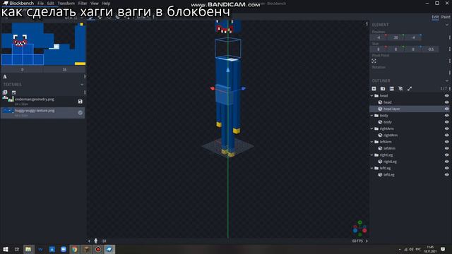Open the UV panel three-dot menu
452x254 pixels.
tap(85, 77)
